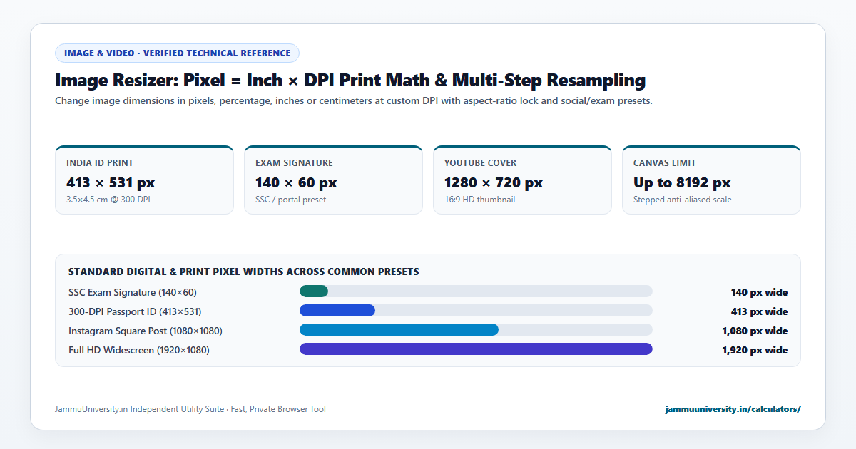Click the Instagram Square Post progress bar
Viewport: 856px width, 449px height.
tap(399, 329)
